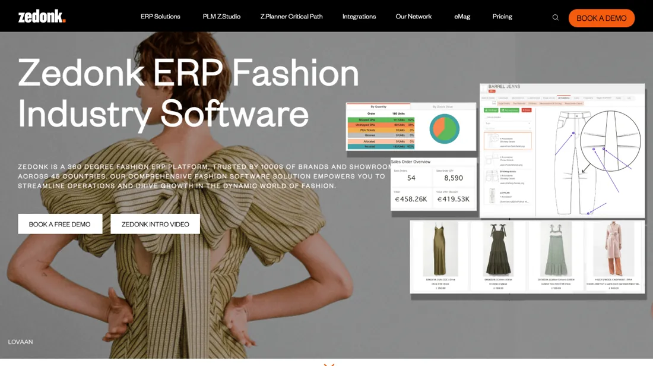Click the By Goods Value tab
Screen dimensions: 653x366
click(443, 107)
